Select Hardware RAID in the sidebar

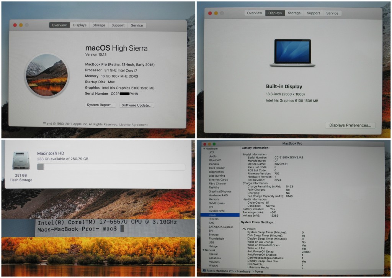point(218,195)
